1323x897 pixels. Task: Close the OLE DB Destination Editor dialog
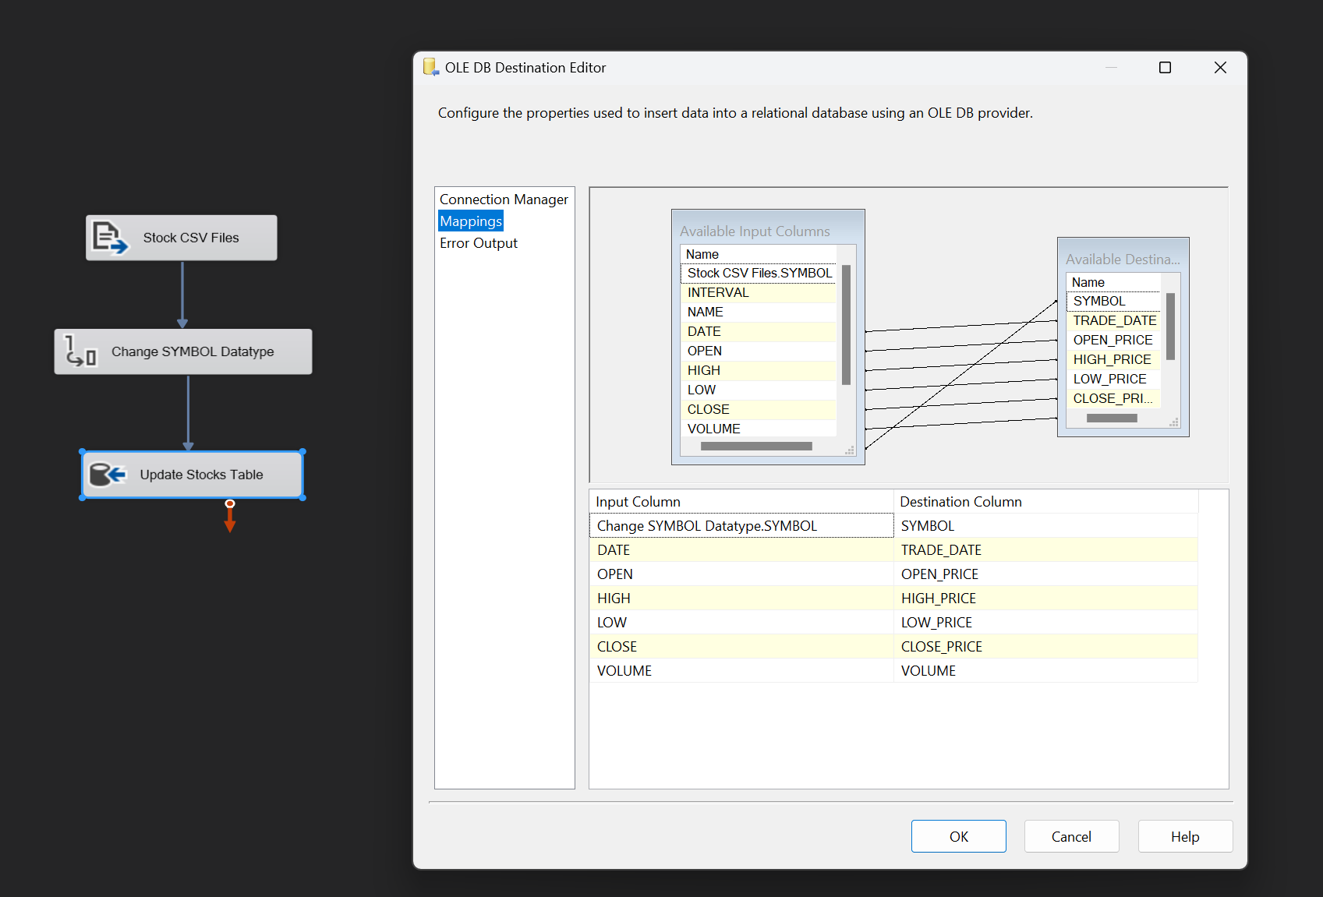coord(1220,68)
